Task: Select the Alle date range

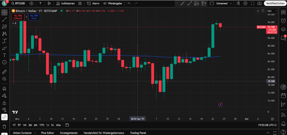Action: click(58, 125)
